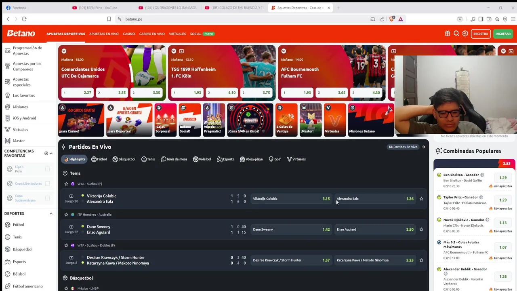This screenshot has height=291, width=517.
Task: Open the settings gear in Betano header
Action: coord(465,34)
